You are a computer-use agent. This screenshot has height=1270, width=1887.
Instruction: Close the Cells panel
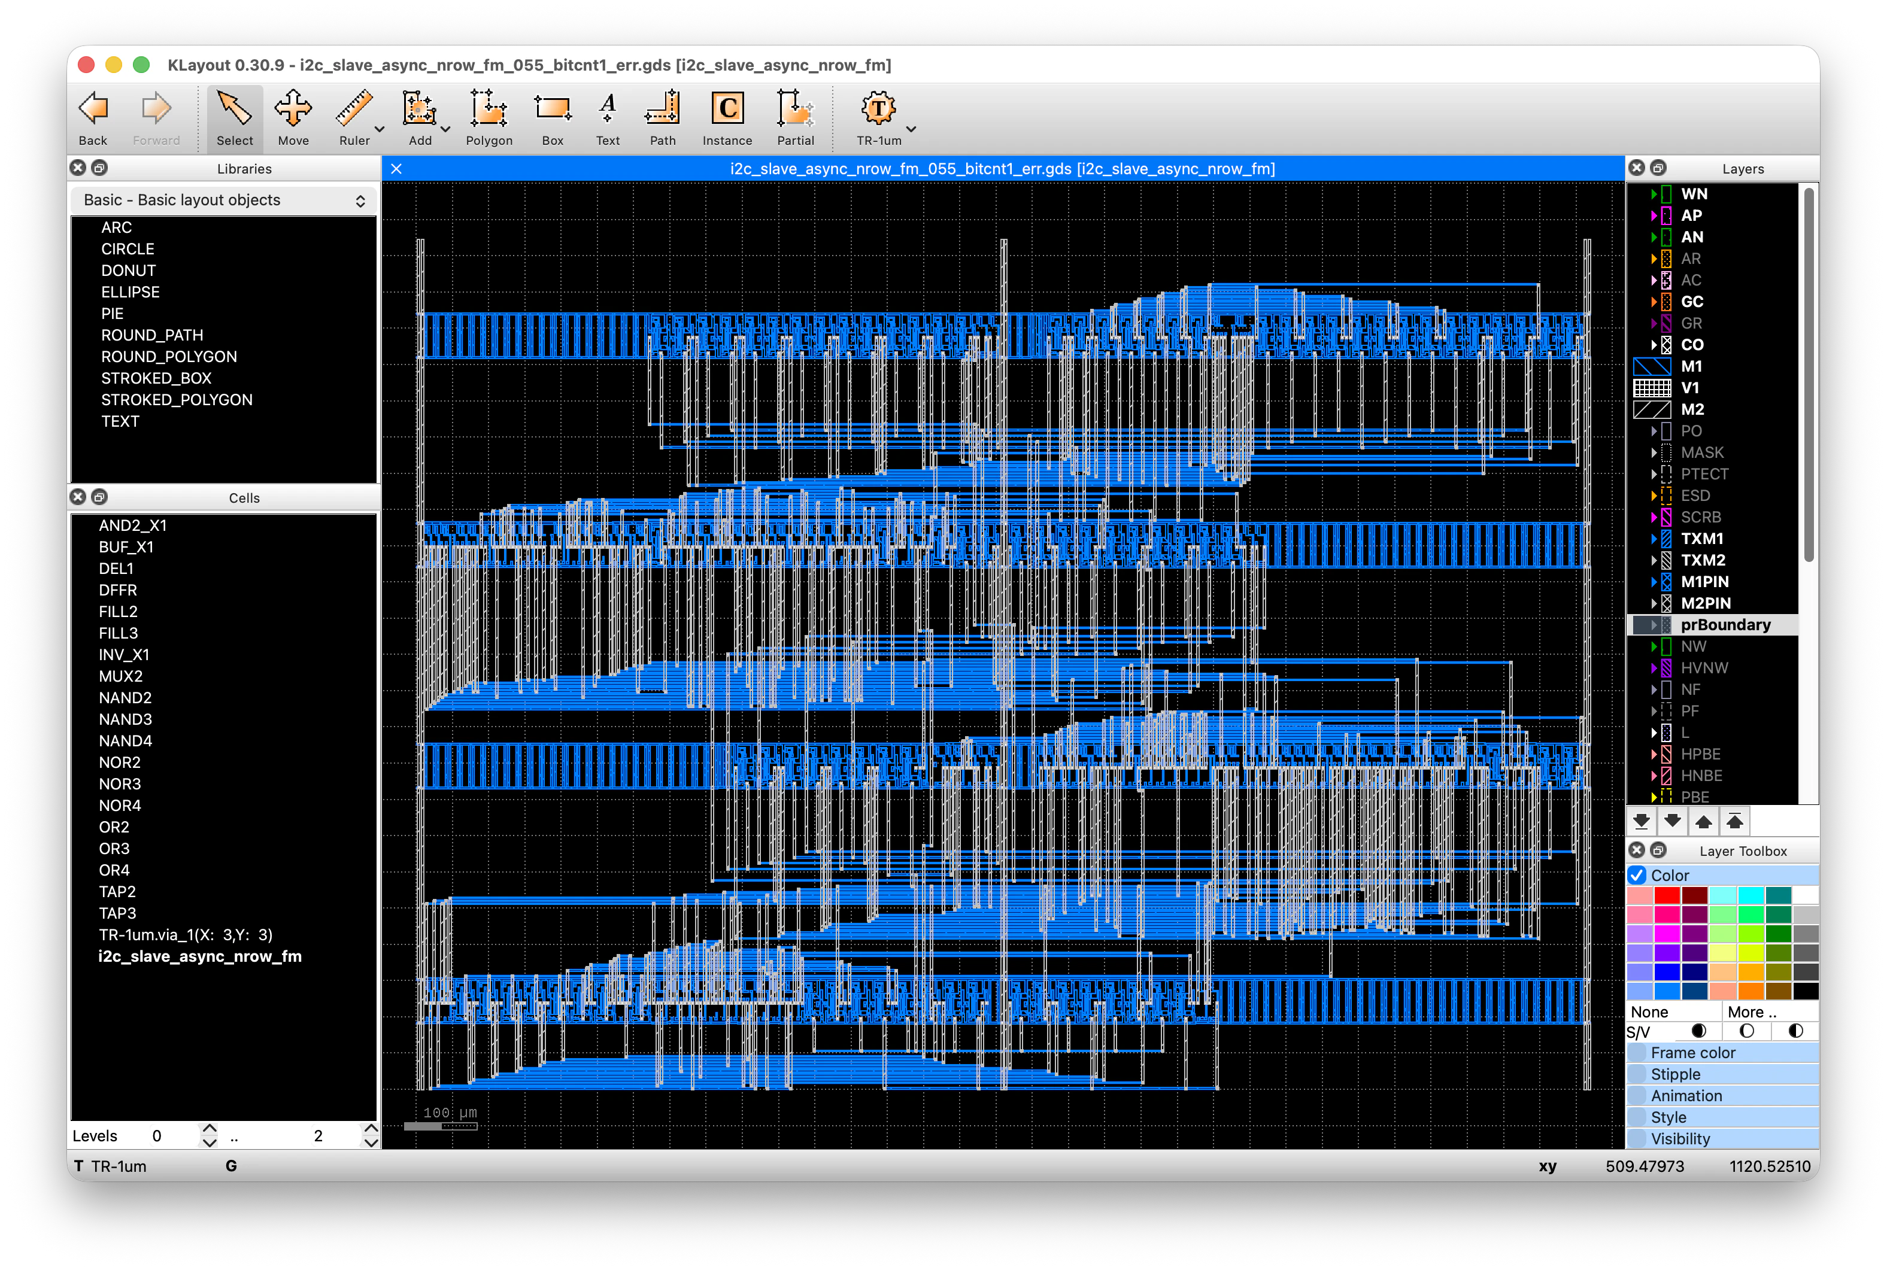[x=78, y=497]
